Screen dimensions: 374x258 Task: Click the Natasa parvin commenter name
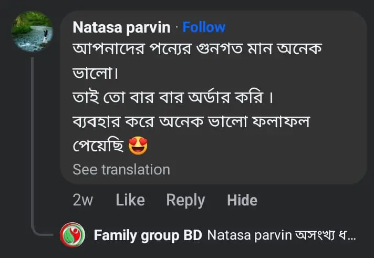pyautogui.click(x=121, y=27)
